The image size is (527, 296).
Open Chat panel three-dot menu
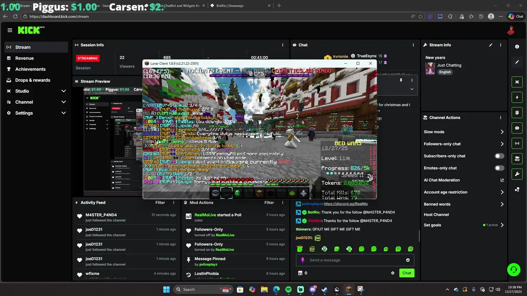tap(413, 45)
